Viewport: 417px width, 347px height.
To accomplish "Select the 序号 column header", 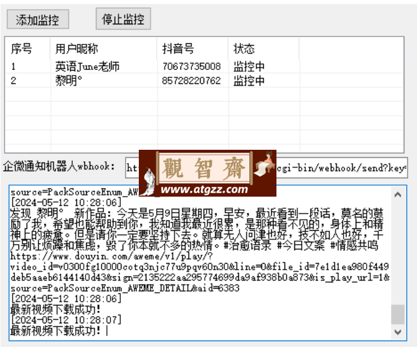I will coord(28,49).
